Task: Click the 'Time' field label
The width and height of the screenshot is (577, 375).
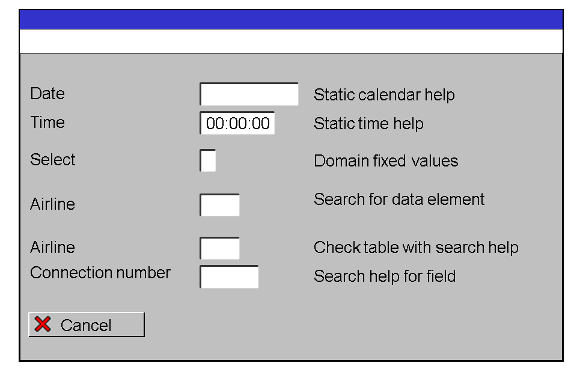Action: point(47,123)
